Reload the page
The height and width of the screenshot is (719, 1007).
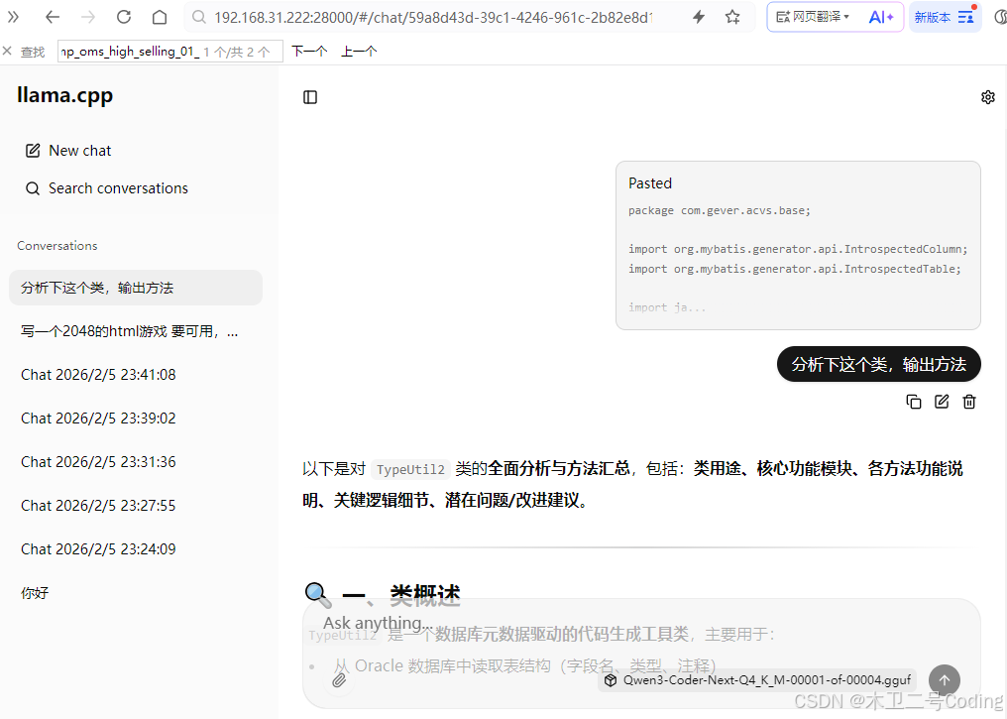124,17
